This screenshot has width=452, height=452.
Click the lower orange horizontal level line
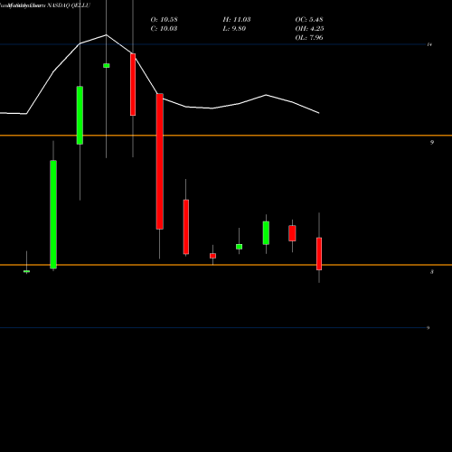coord(226,265)
